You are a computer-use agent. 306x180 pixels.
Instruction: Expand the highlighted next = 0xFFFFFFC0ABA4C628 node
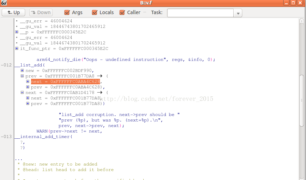pos(28,81)
